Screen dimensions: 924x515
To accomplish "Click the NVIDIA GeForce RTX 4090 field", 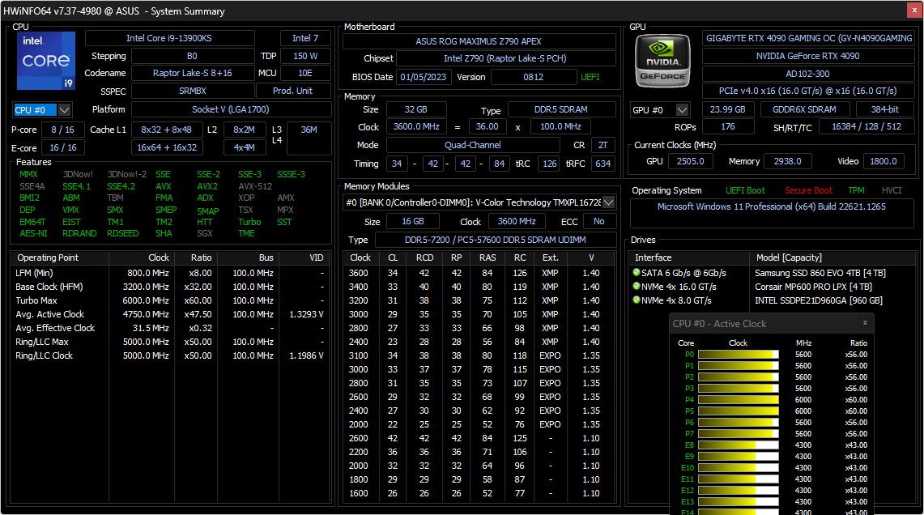I will [808, 56].
